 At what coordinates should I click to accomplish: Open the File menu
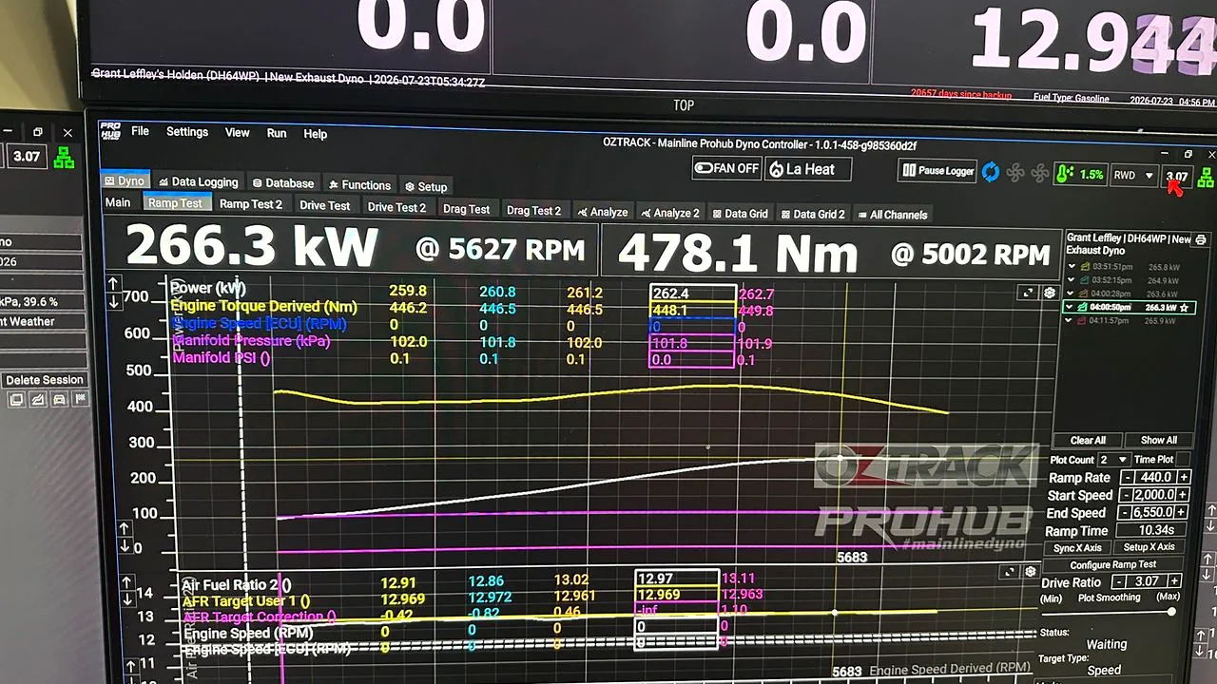140,131
